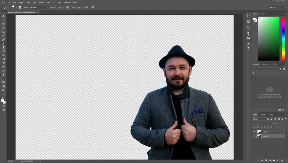
Task: Select the Move tool
Action: tap(4, 16)
